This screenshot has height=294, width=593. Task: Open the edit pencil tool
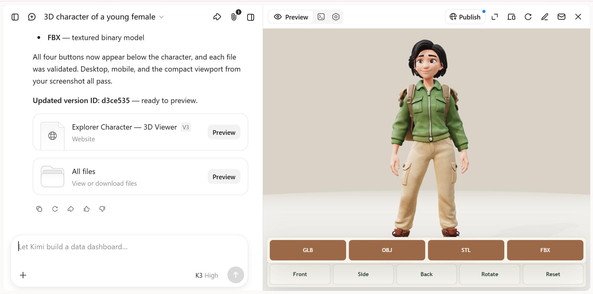pyautogui.click(x=545, y=17)
